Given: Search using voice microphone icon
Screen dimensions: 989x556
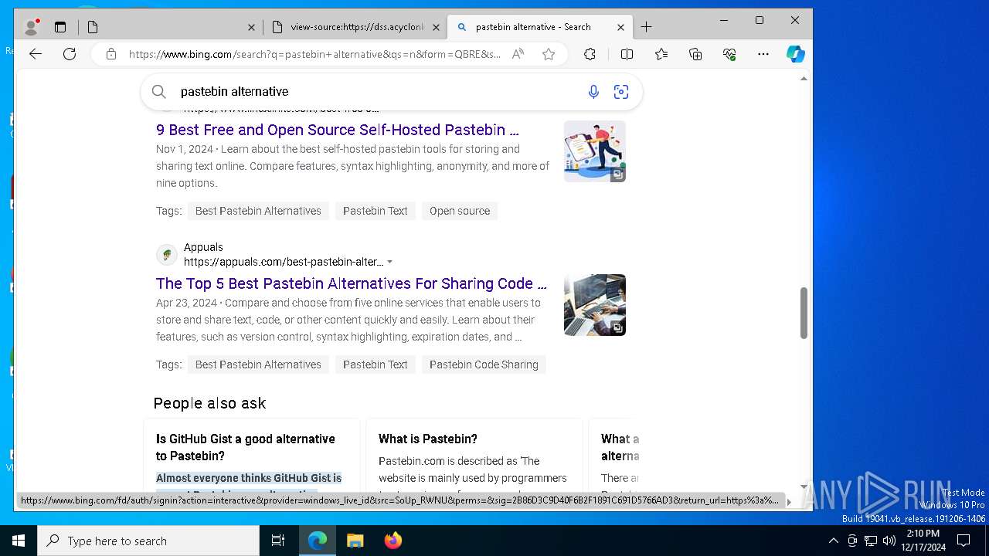Looking at the screenshot, I should click(x=593, y=92).
